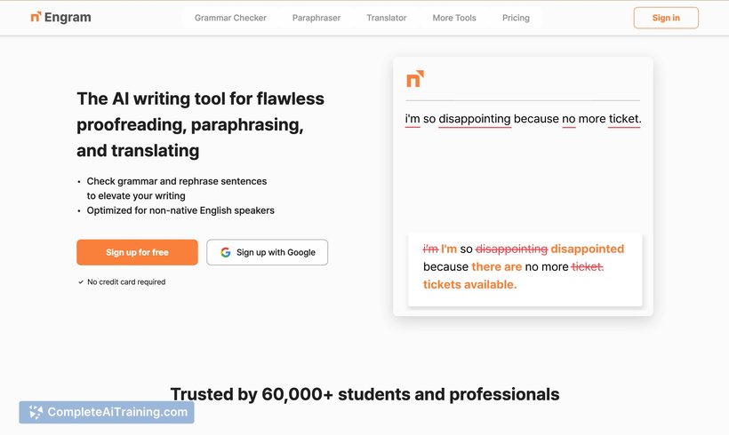Click the underlined word ticket in the sample
Image resolution: width=729 pixels, height=435 pixels.
tap(624, 119)
